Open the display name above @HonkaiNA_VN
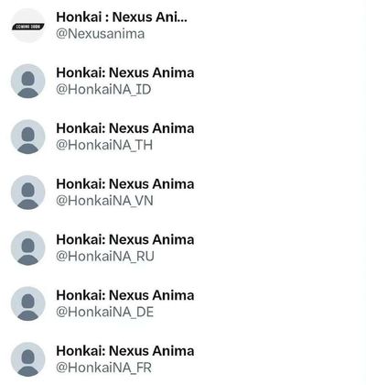The height and width of the screenshot is (385, 366). 125,184
